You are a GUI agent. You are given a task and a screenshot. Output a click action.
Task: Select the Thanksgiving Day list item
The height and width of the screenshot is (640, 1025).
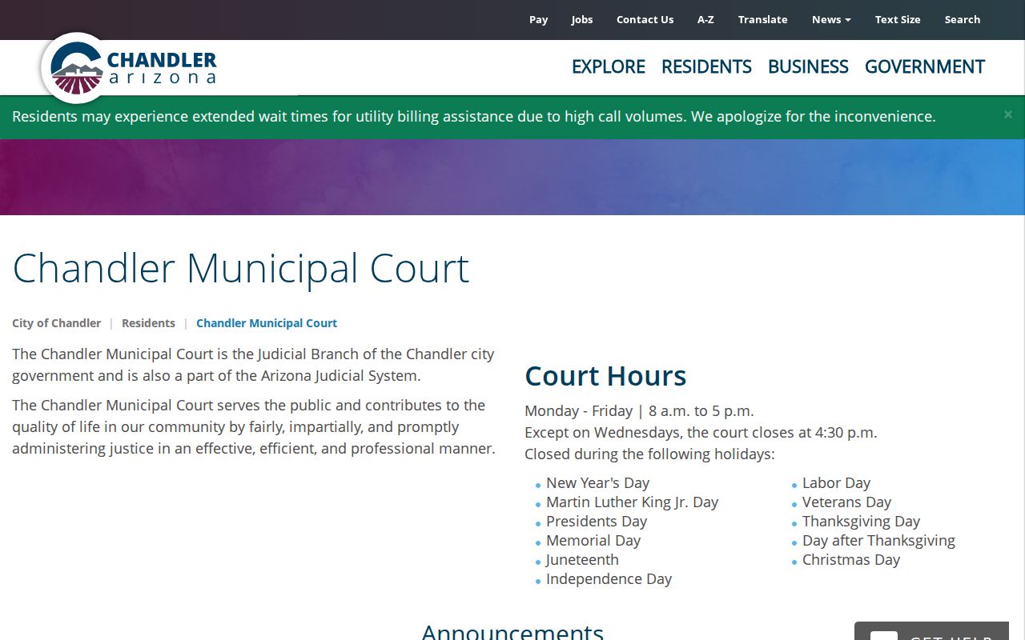click(x=861, y=522)
